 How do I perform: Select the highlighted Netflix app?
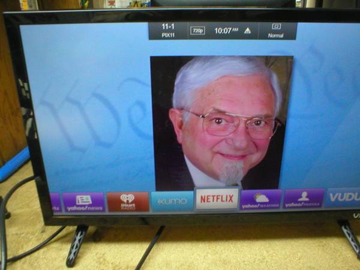217,199
